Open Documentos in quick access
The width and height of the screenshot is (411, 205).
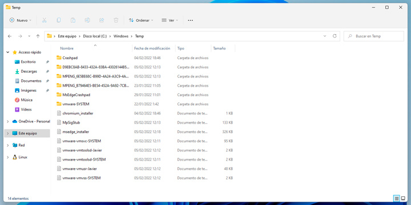tap(31, 81)
